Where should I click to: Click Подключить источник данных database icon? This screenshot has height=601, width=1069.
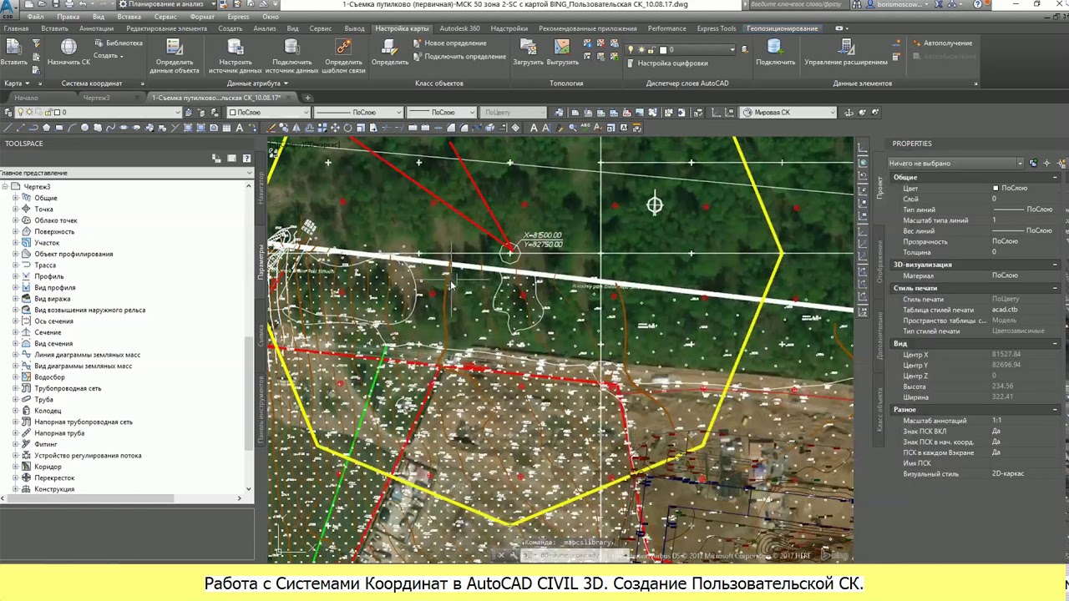(291, 47)
